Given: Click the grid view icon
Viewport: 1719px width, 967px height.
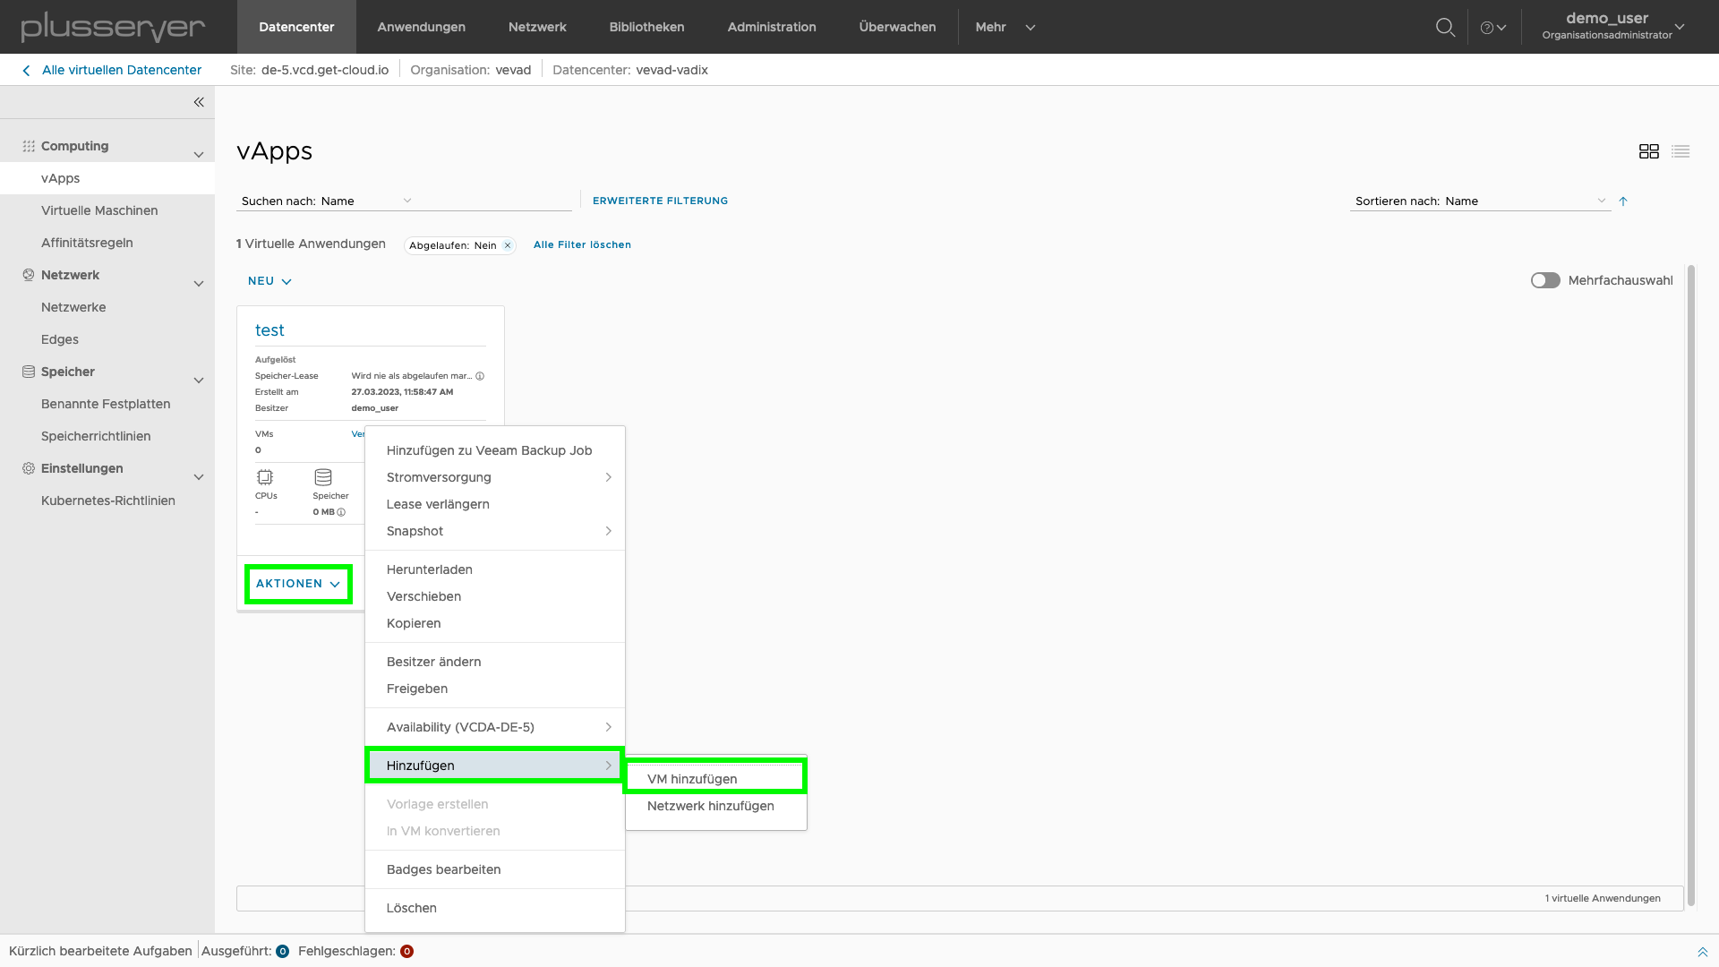Looking at the screenshot, I should (x=1649, y=151).
